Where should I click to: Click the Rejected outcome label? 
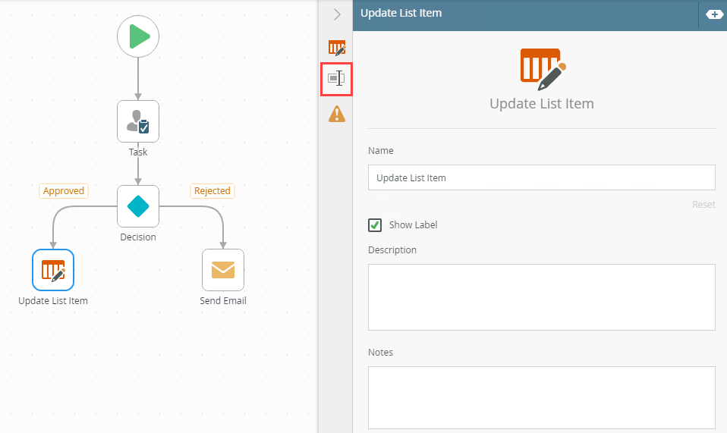(212, 191)
